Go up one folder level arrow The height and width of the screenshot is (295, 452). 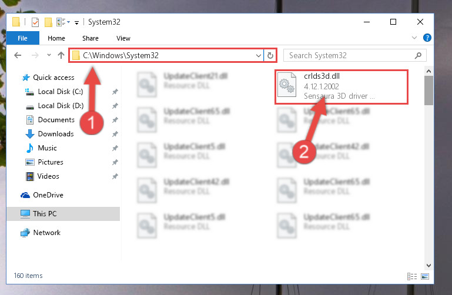tap(61, 55)
